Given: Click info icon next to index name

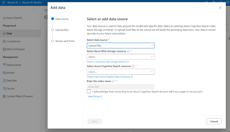Looking at the screenshot, I should point(113,81).
